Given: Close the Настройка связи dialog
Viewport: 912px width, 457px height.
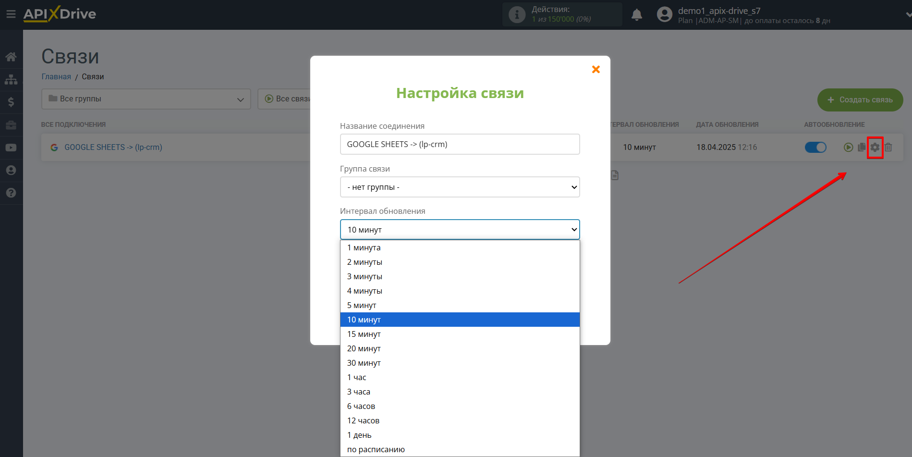Looking at the screenshot, I should (596, 69).
